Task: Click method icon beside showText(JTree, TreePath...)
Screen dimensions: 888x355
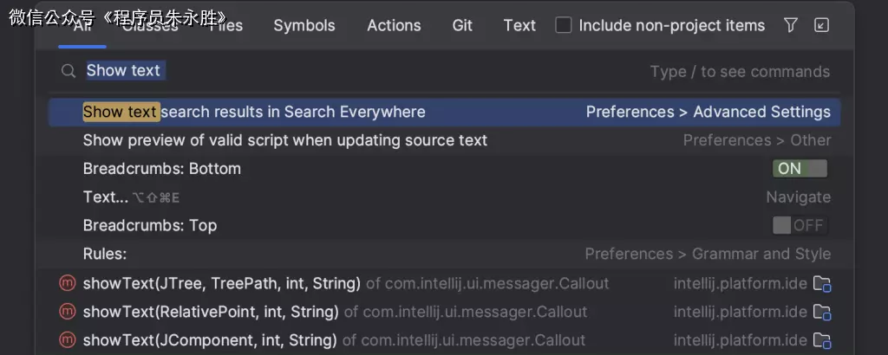Action: click(67, 283)
